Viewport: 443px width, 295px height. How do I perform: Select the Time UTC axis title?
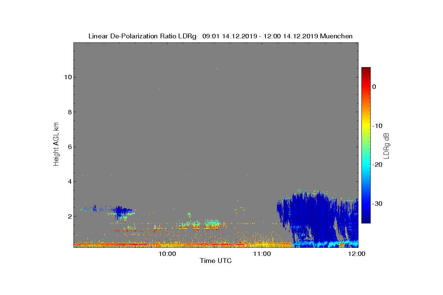[x=216, y=261]
